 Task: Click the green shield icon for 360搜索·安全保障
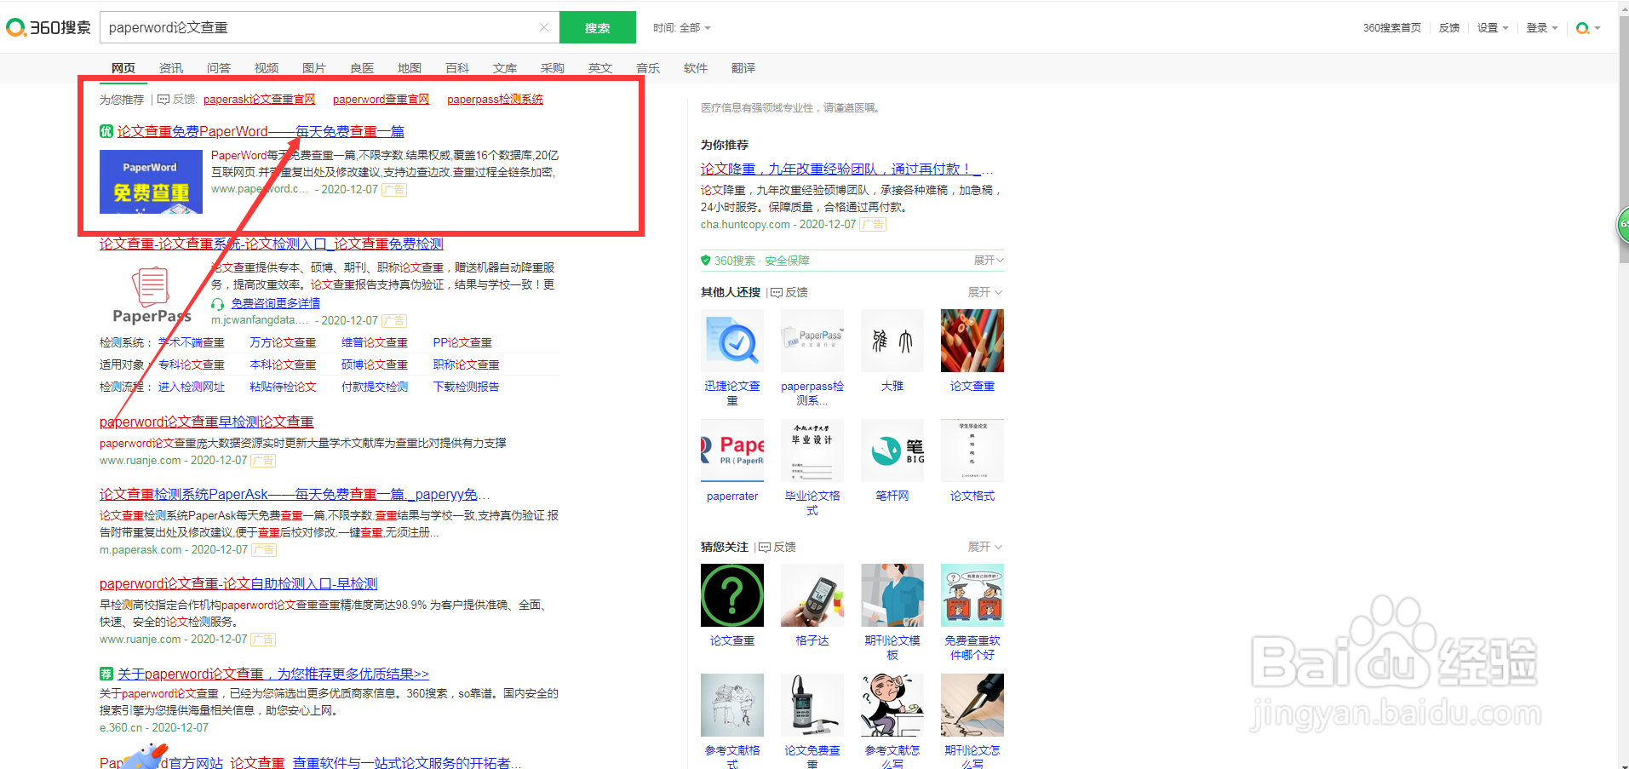click(x=706, y=260)
